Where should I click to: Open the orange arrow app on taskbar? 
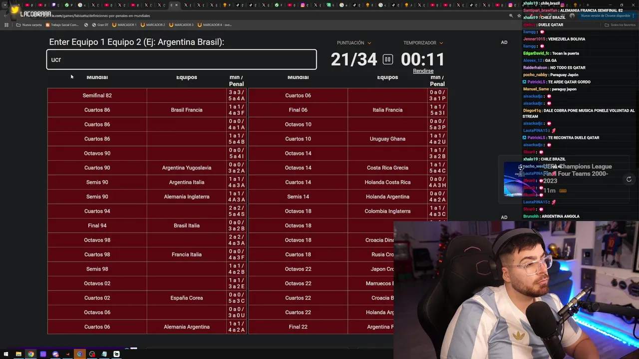67,354
